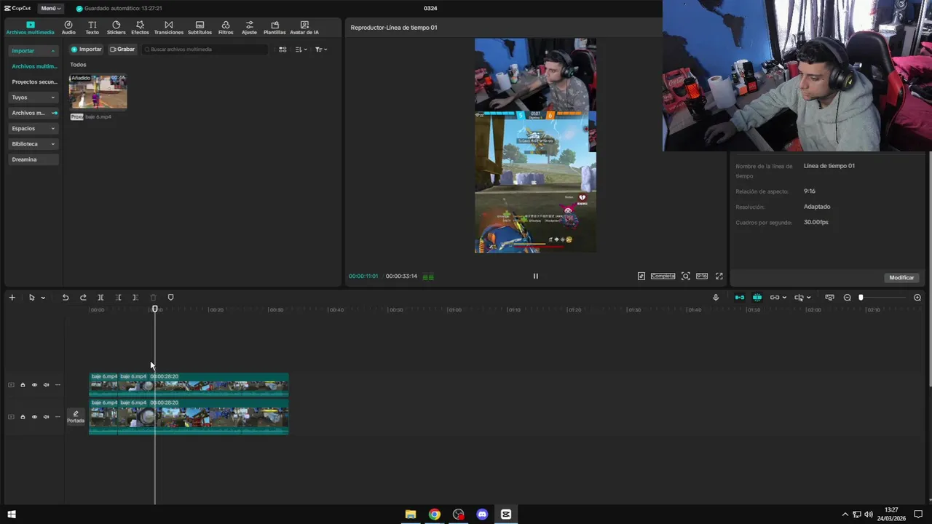The height and width of the screenshot is (524, 932).
Task: Open the Transiciones tab
Action: 169,28
